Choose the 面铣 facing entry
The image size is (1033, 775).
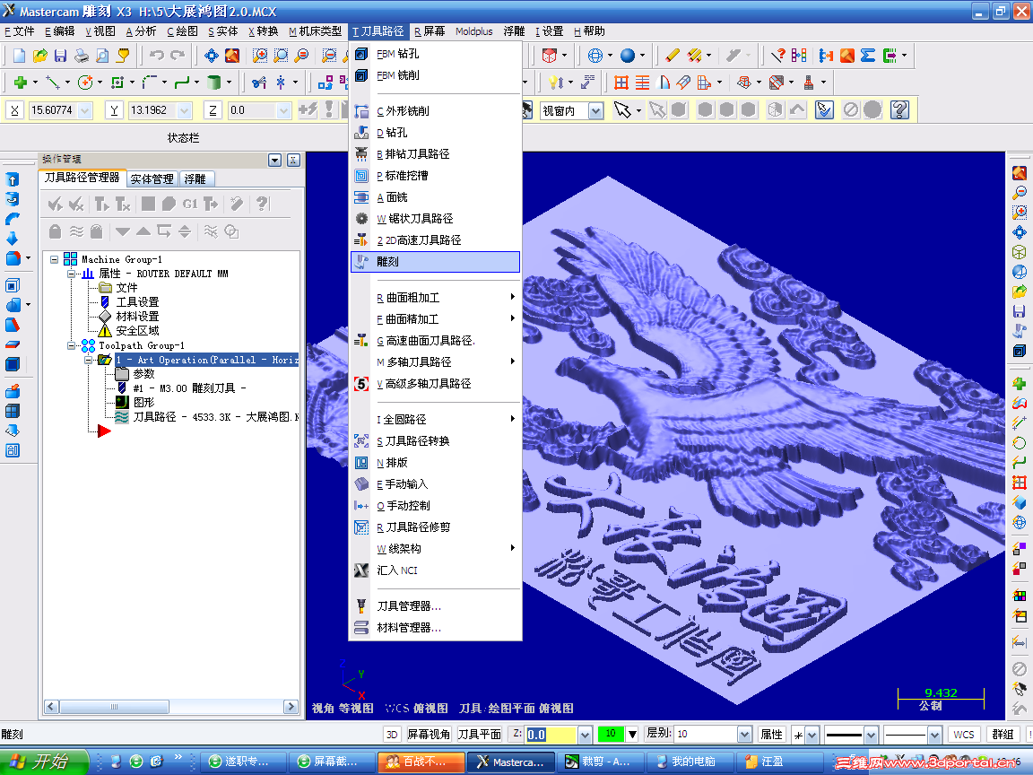click(436, 197)
